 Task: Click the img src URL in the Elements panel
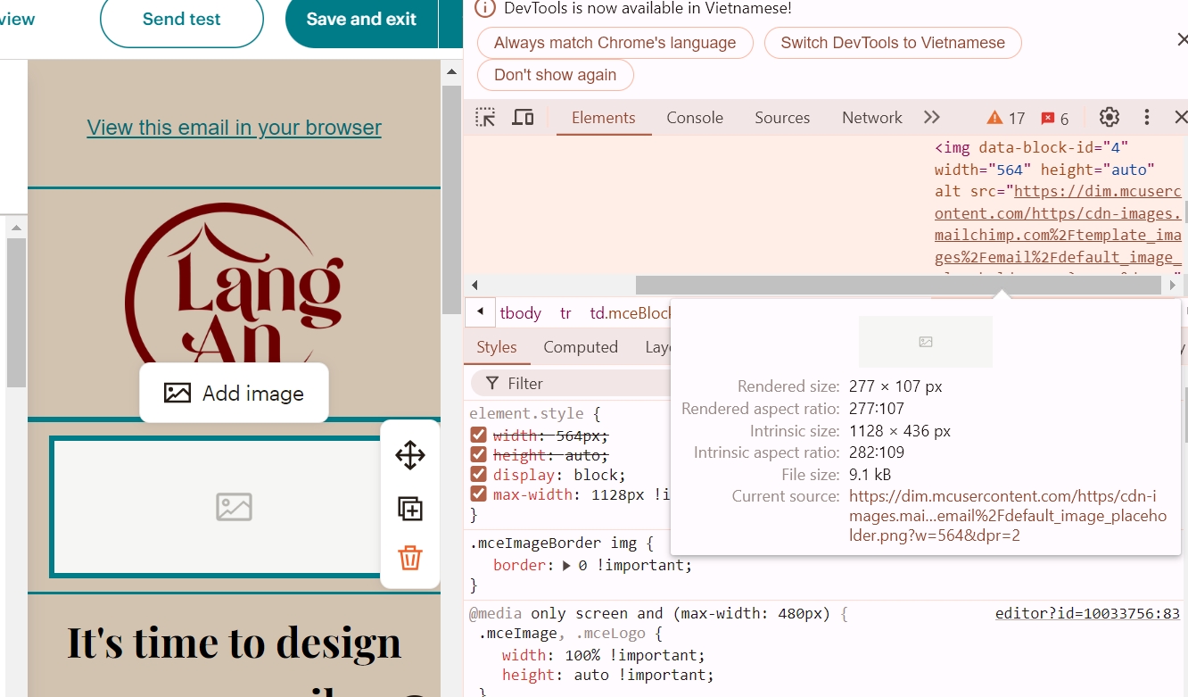click(1058, 225)
